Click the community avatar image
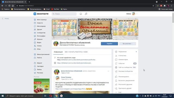174x98 pixels. pos(56,44)
